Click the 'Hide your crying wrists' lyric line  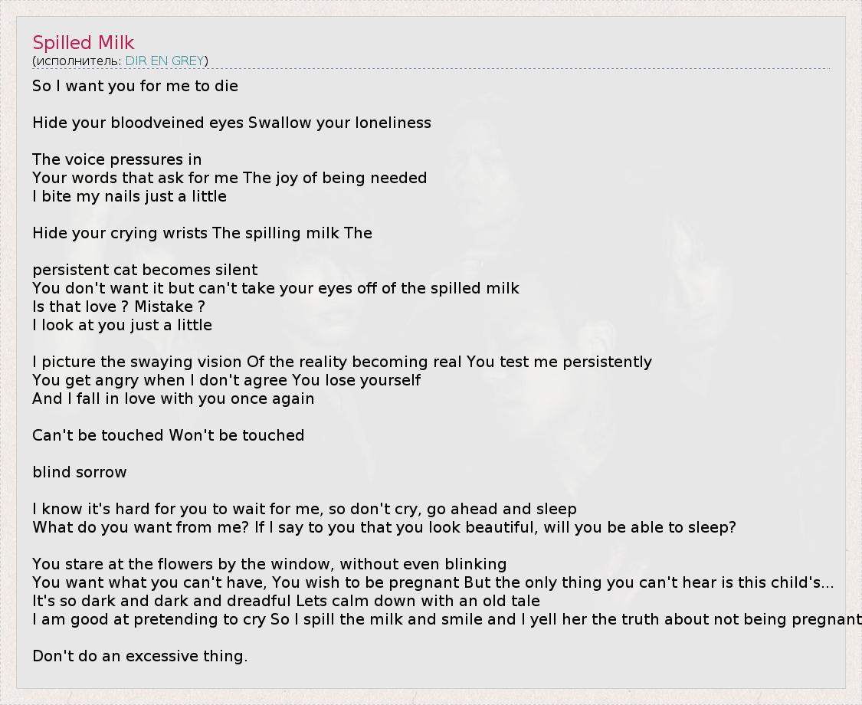click(202, 233)
